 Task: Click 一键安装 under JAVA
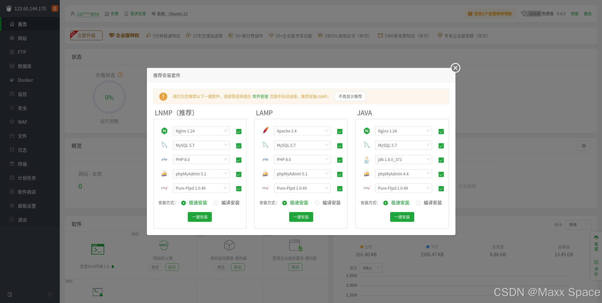tap(402, 217)
